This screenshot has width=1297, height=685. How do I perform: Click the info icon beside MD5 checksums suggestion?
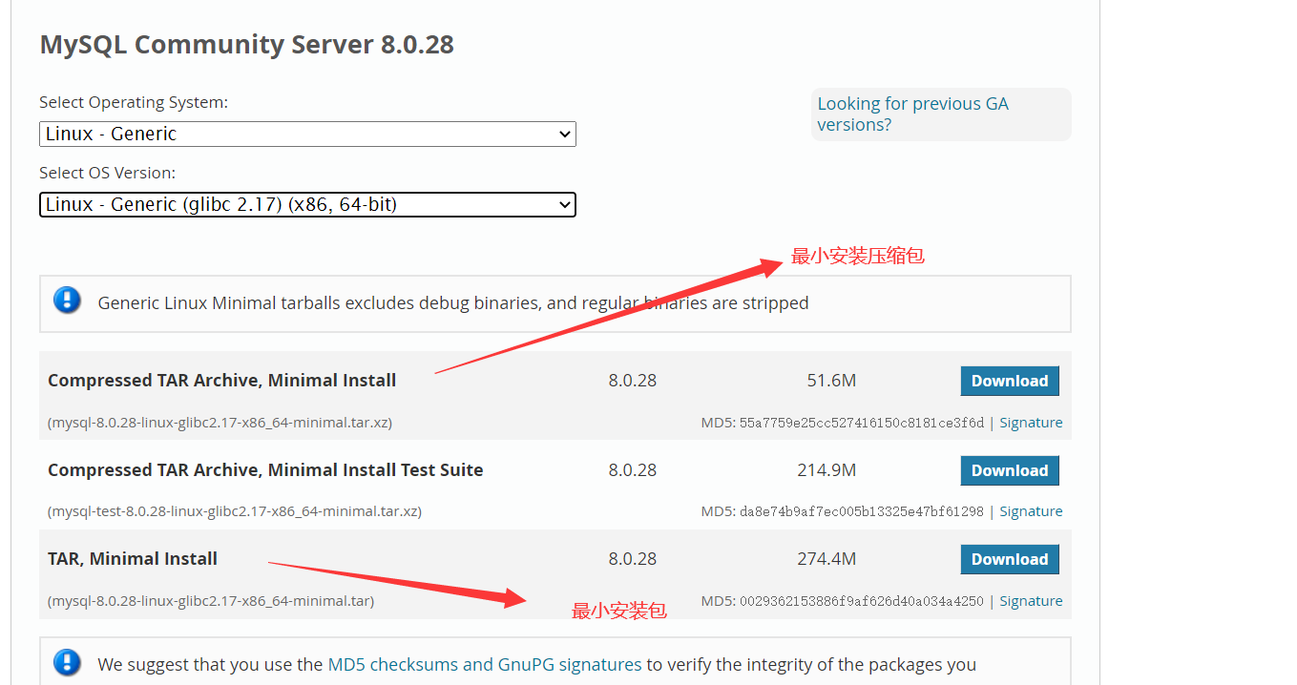(x=67, y=662)
